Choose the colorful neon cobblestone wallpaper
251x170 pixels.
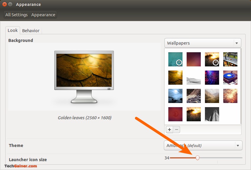point(212,78)
